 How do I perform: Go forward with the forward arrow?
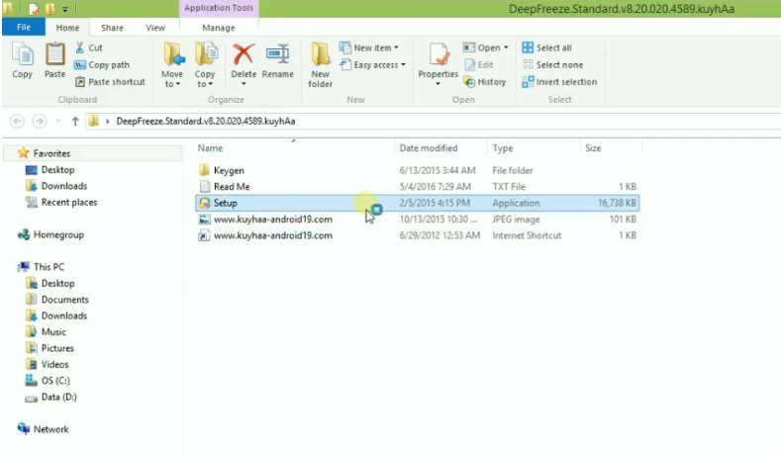click(x=40, y=121)
